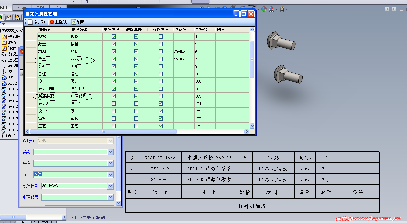
Task: Open the 设计日期 dropdown arrow
Action: (x=111, y=186)
